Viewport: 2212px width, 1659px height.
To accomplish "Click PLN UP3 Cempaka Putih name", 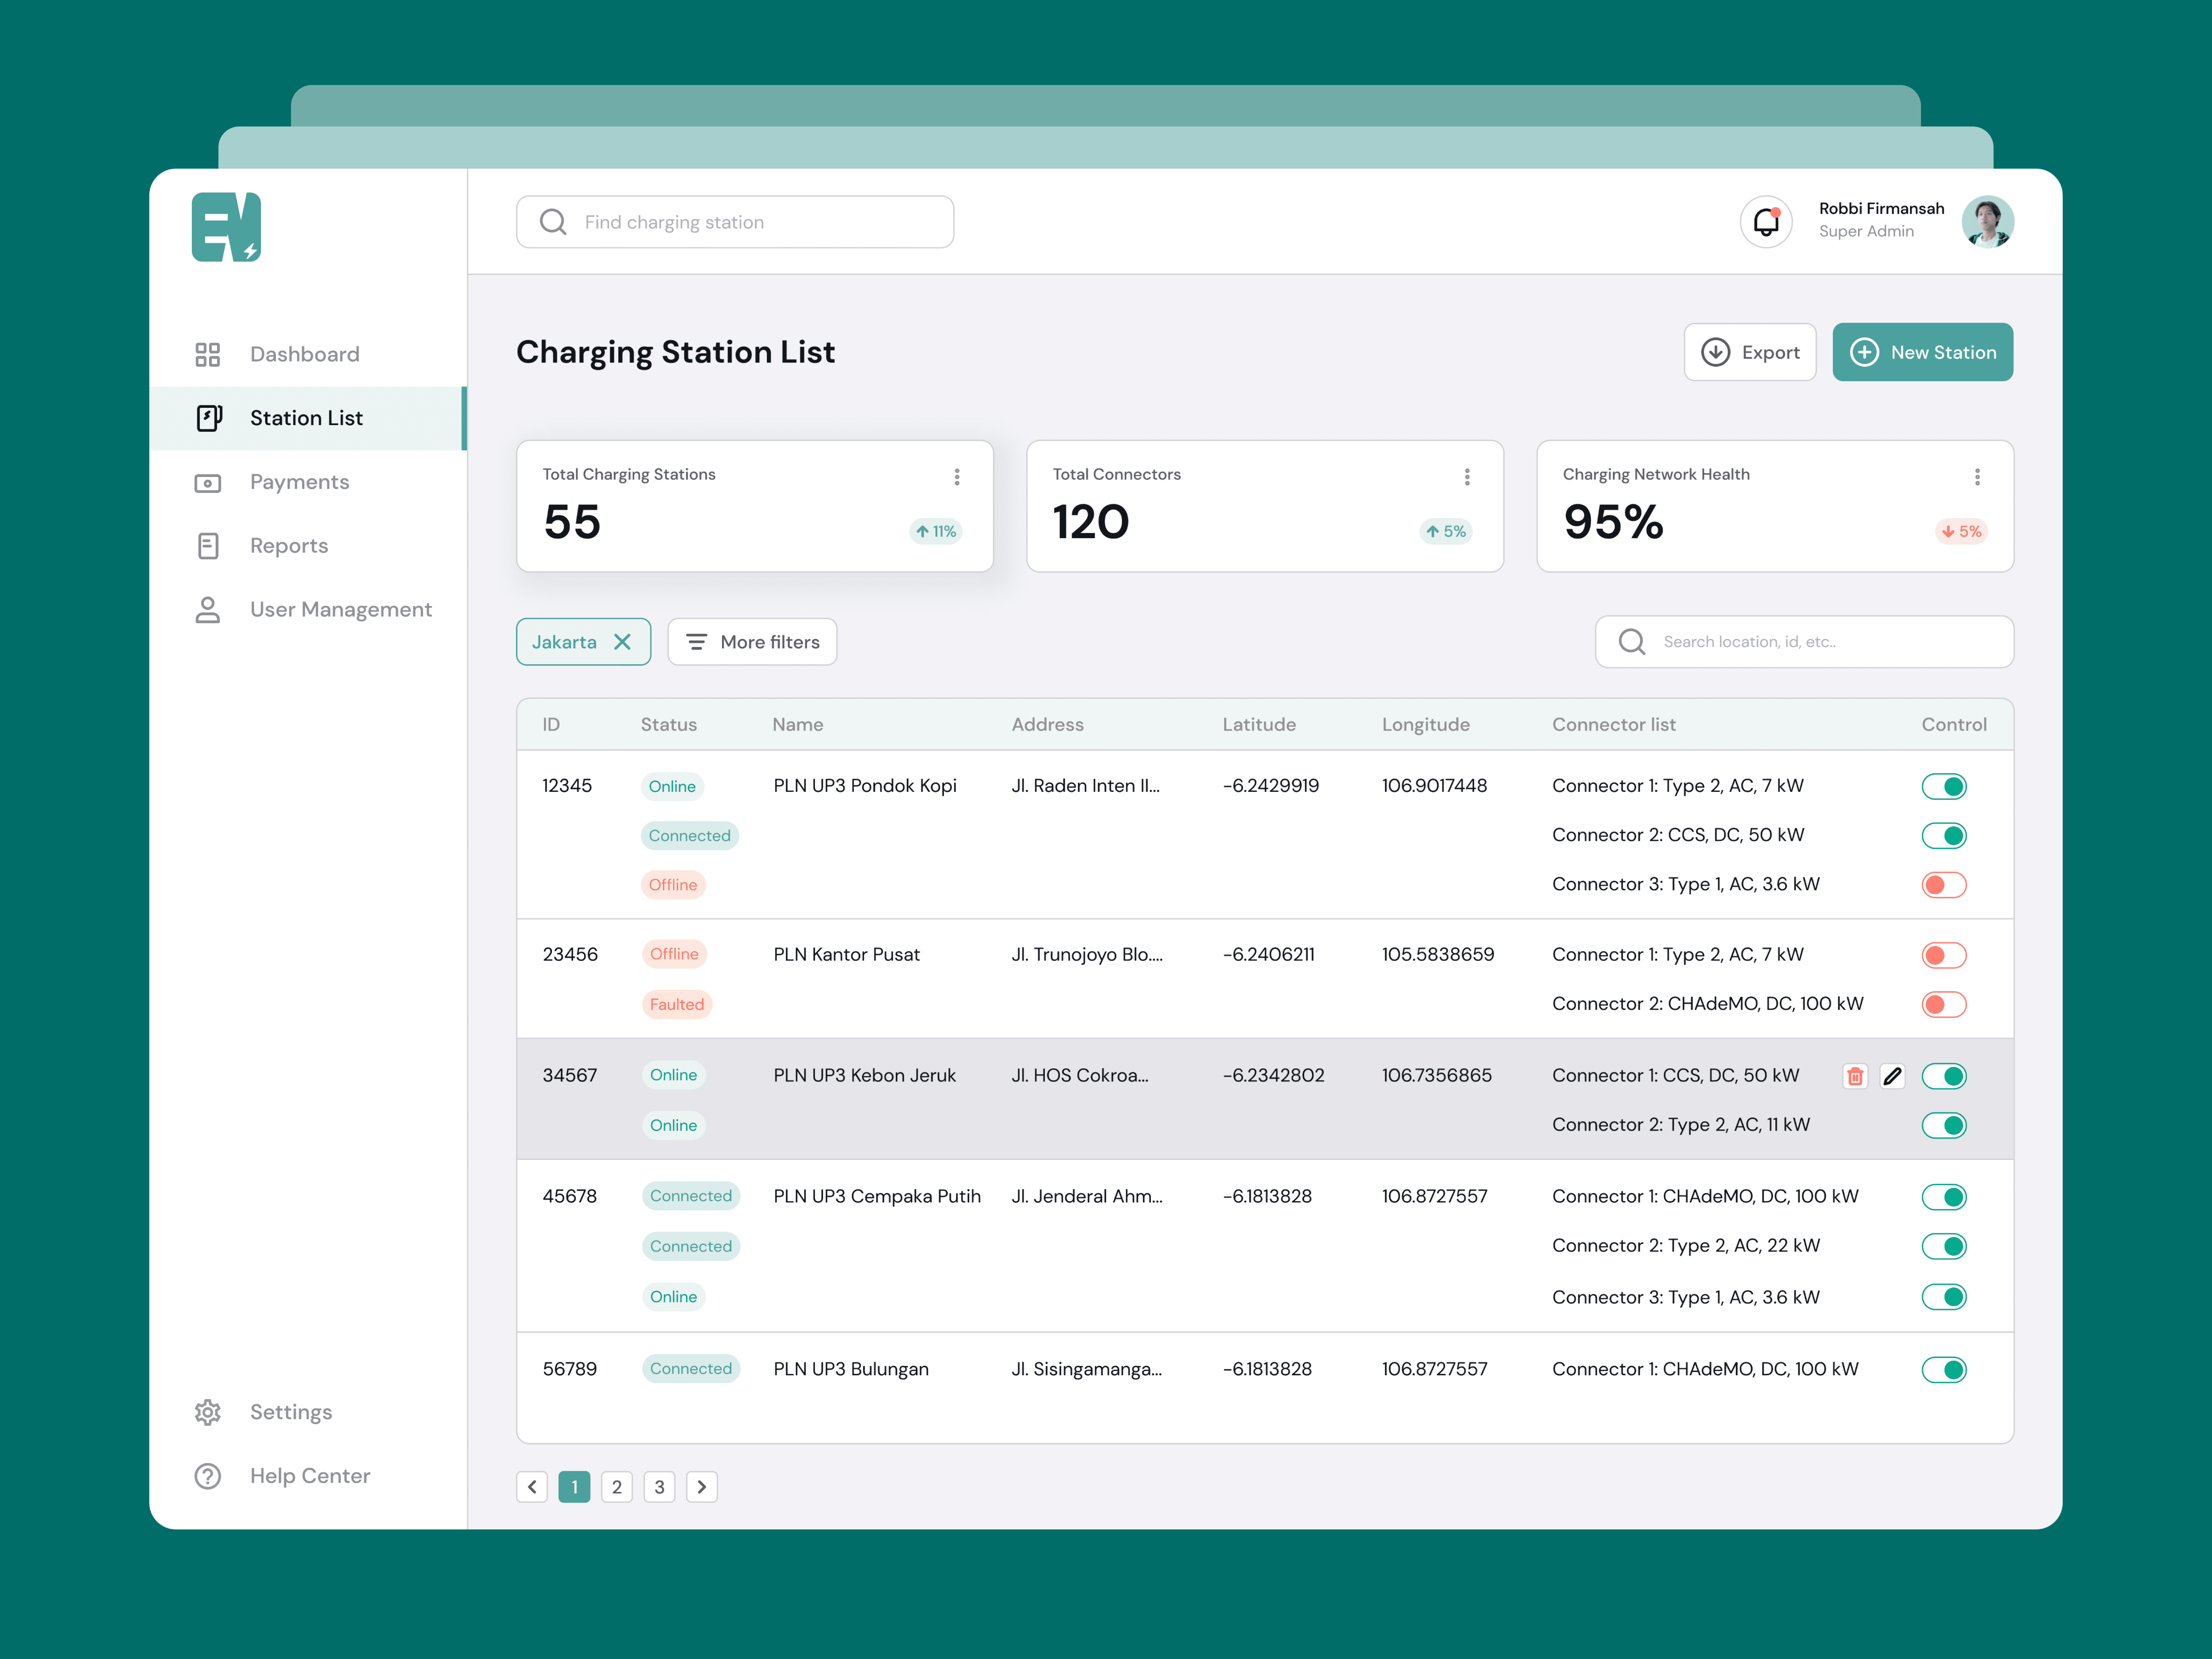I will [x=877, y=1197].
